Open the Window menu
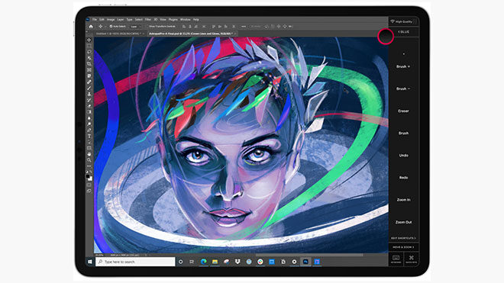 185,20
